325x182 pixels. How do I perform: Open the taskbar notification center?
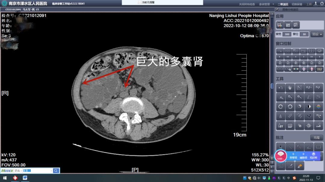point(318,178)
